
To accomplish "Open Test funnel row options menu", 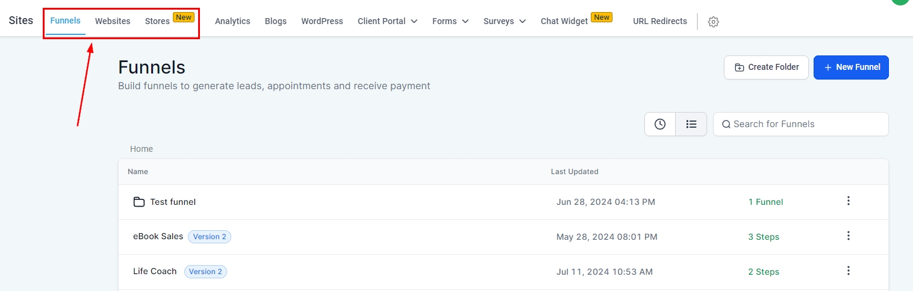I will pyautogui.click(x=849, y=201).
